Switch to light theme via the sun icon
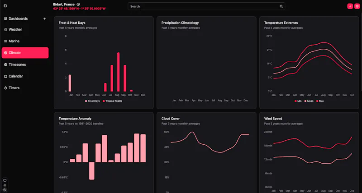 click(5, 185)
